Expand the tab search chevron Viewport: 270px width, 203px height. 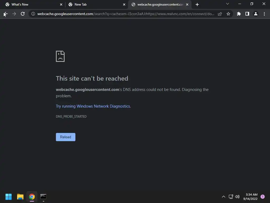point(228,4)
